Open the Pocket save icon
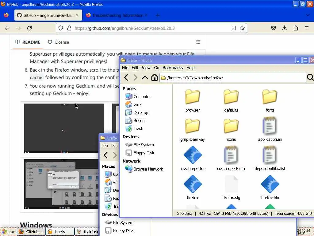Viewport: 314px width, 236px height. 274,28
